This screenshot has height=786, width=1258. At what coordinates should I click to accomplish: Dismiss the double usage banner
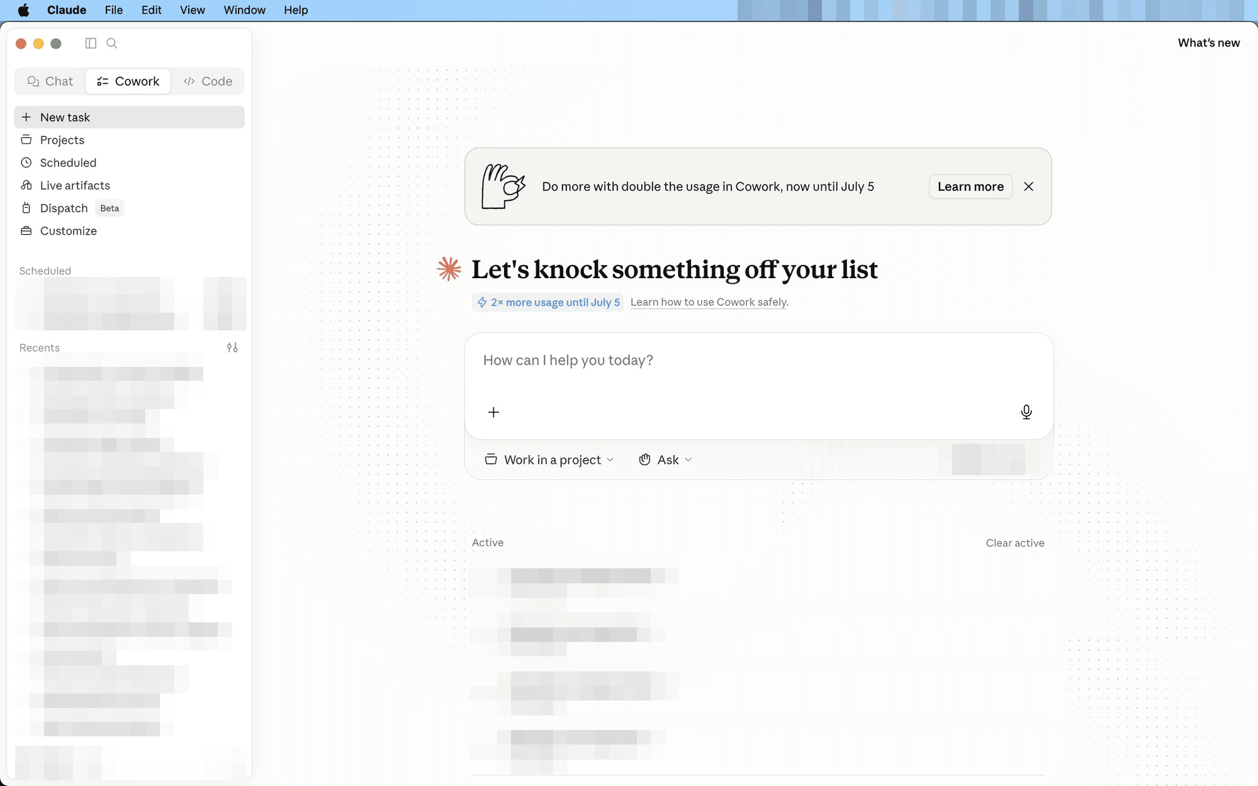click(x=1029, y=186)
